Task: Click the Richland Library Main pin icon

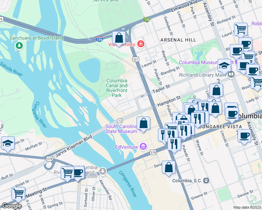Action: (231, 74)
